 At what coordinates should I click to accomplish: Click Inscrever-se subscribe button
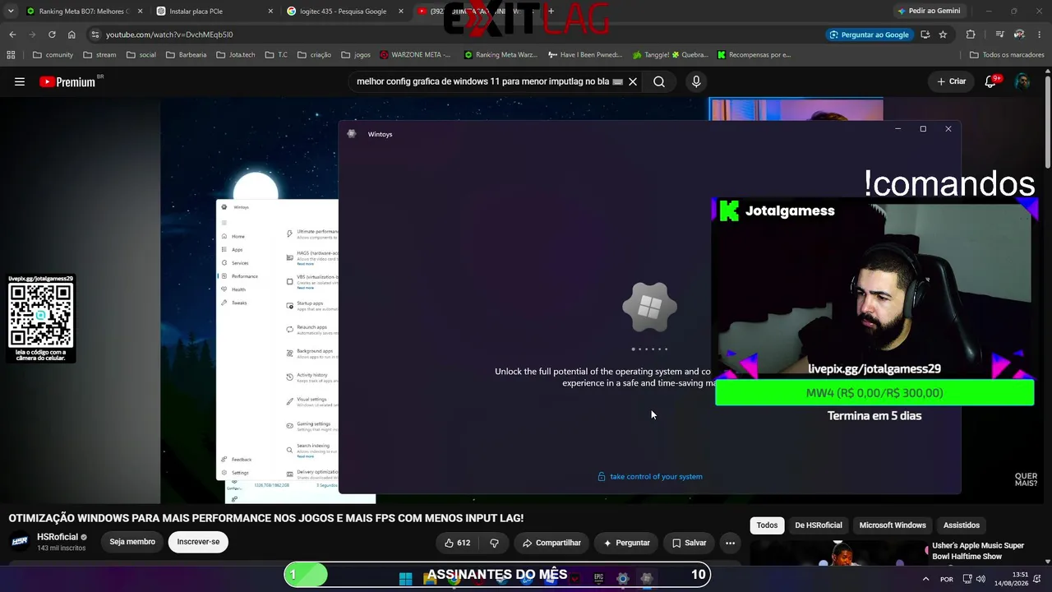point(198,542)
